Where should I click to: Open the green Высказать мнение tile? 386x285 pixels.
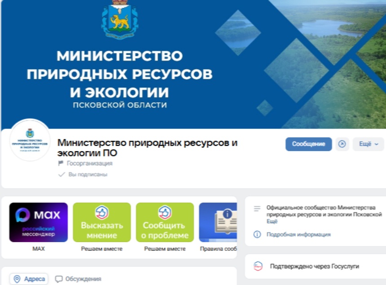click(102, 222)
